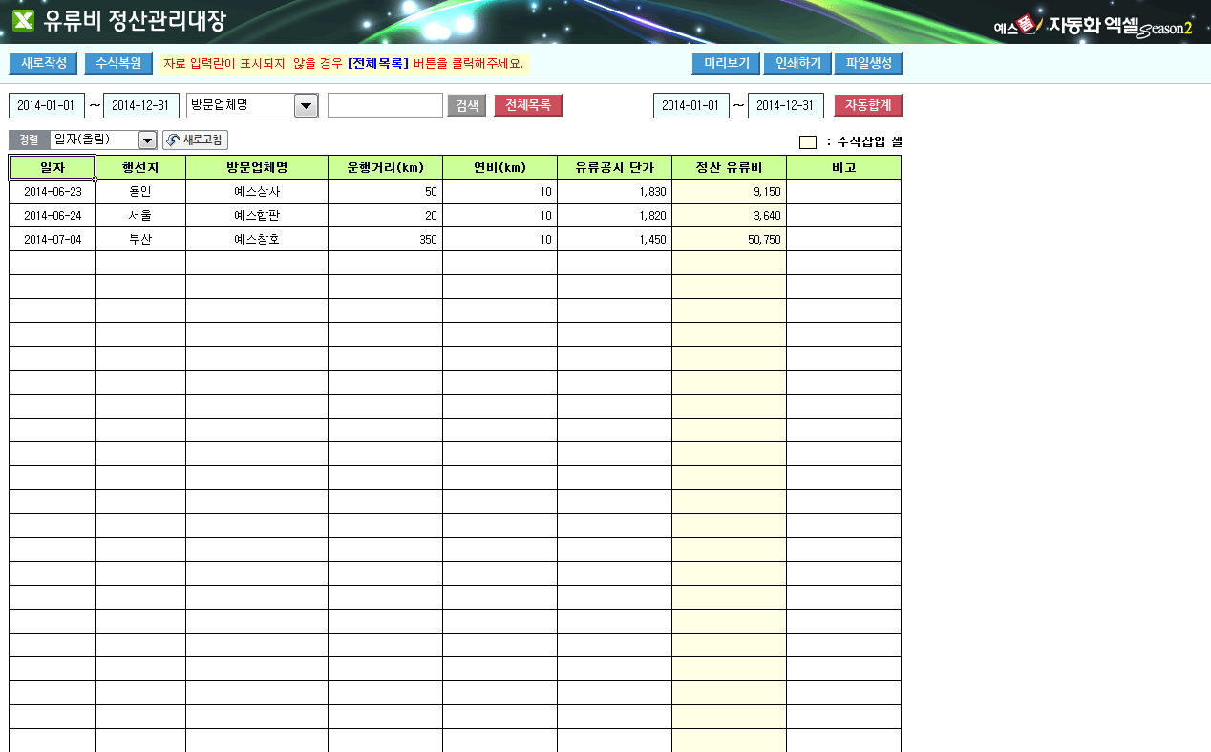Click the distance cell 50 in 용인 row
The image size is (1211, 752).
pos(386,191)
